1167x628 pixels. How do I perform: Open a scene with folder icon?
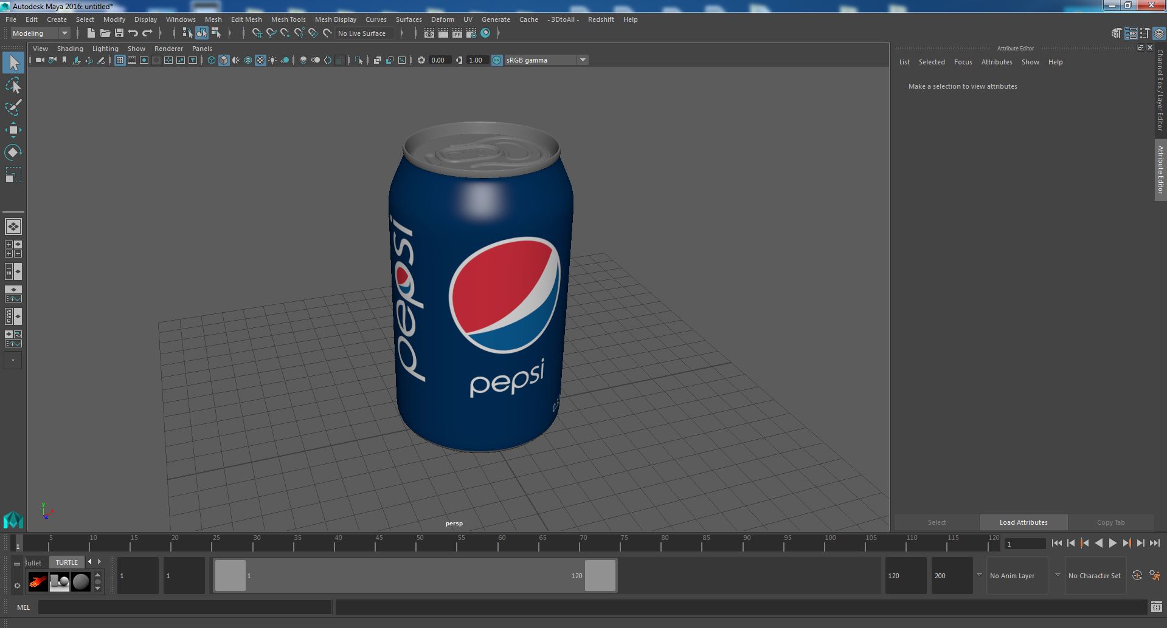pyautogui.click(x=105, y=33)
